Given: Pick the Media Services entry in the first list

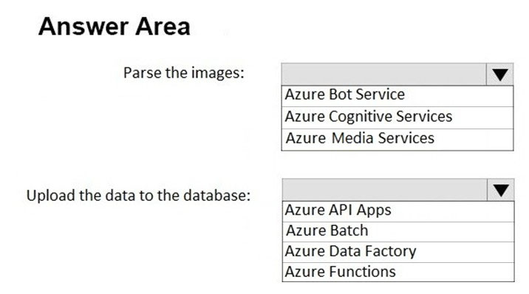Looking at the screenshot, I should 397,140.
